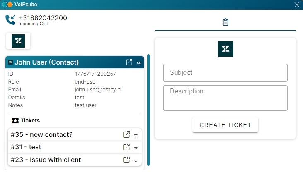Expand ticket #23 Issue with client
Image resolution: width=303 pixels, height=172 pixels.
click(136, 160)
